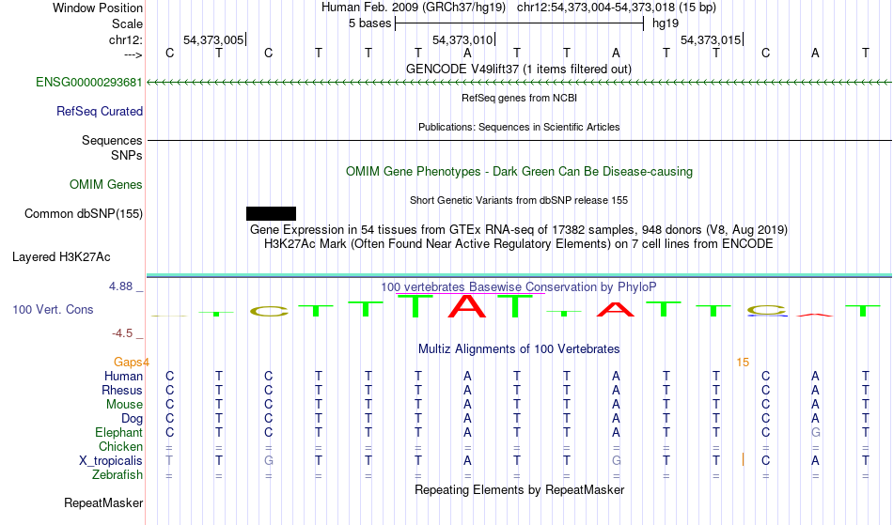Viewport: 893px width, 525px height.
Task: Click the 100 Vert. Cons label
Action: click(x=53, y=309)
